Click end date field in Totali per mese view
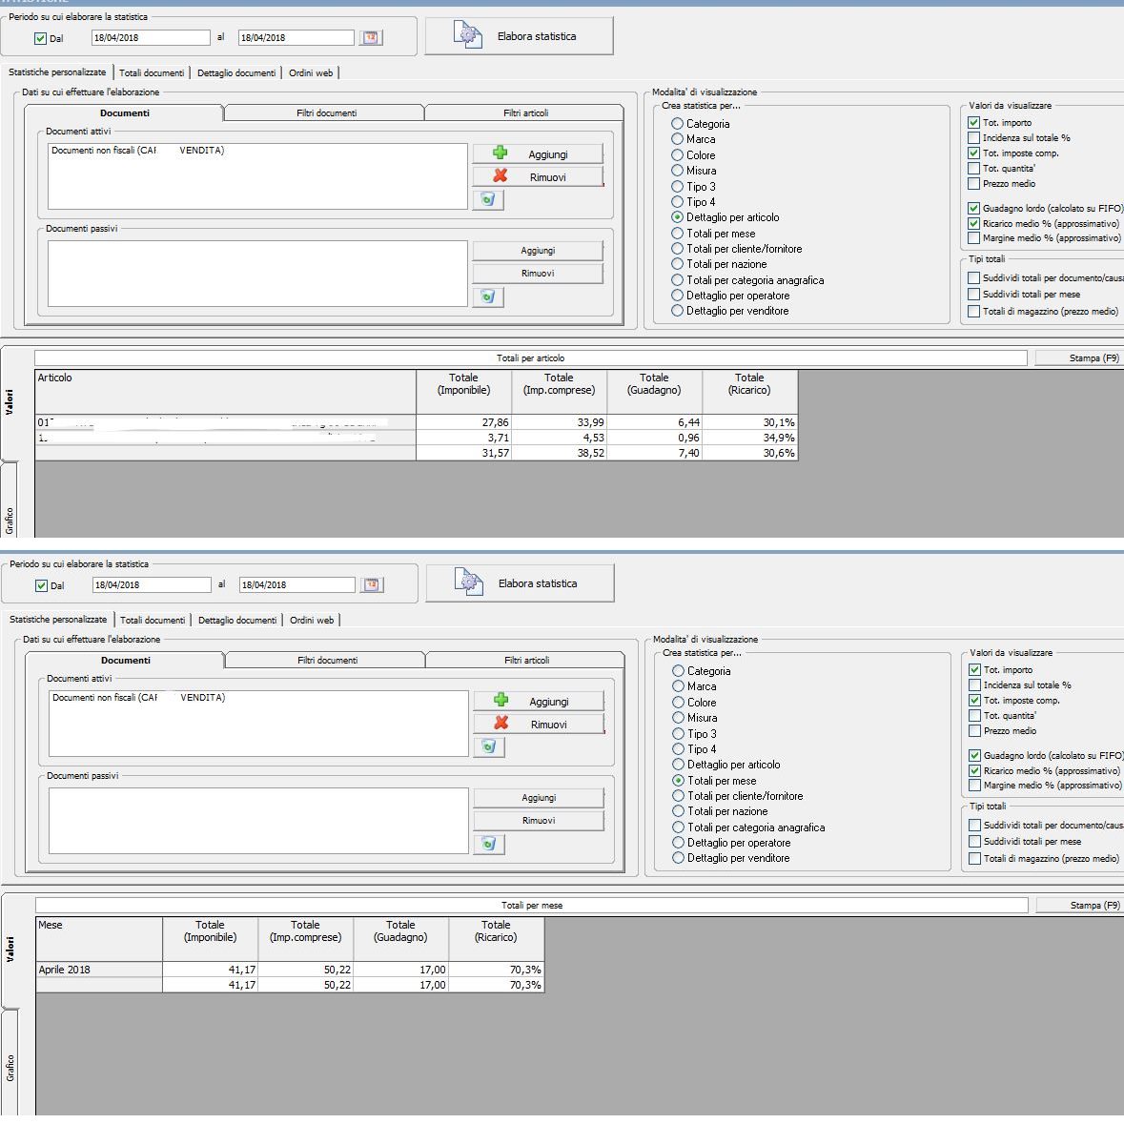This screenshot has width=1124, height=1144. (296, 585)
